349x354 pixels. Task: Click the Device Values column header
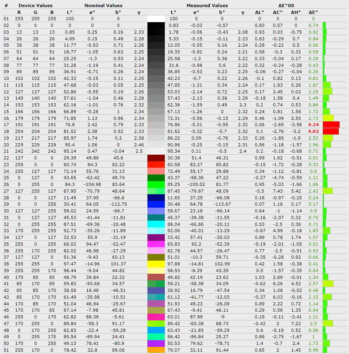click(35, 6)
